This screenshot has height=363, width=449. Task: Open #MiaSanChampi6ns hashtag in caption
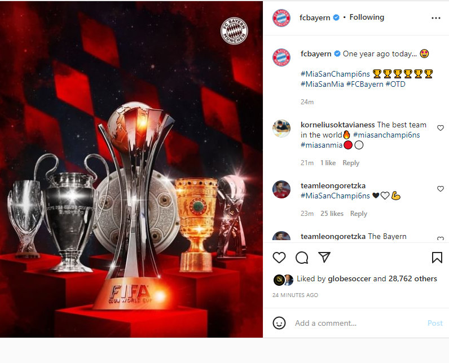pos(335,74)
